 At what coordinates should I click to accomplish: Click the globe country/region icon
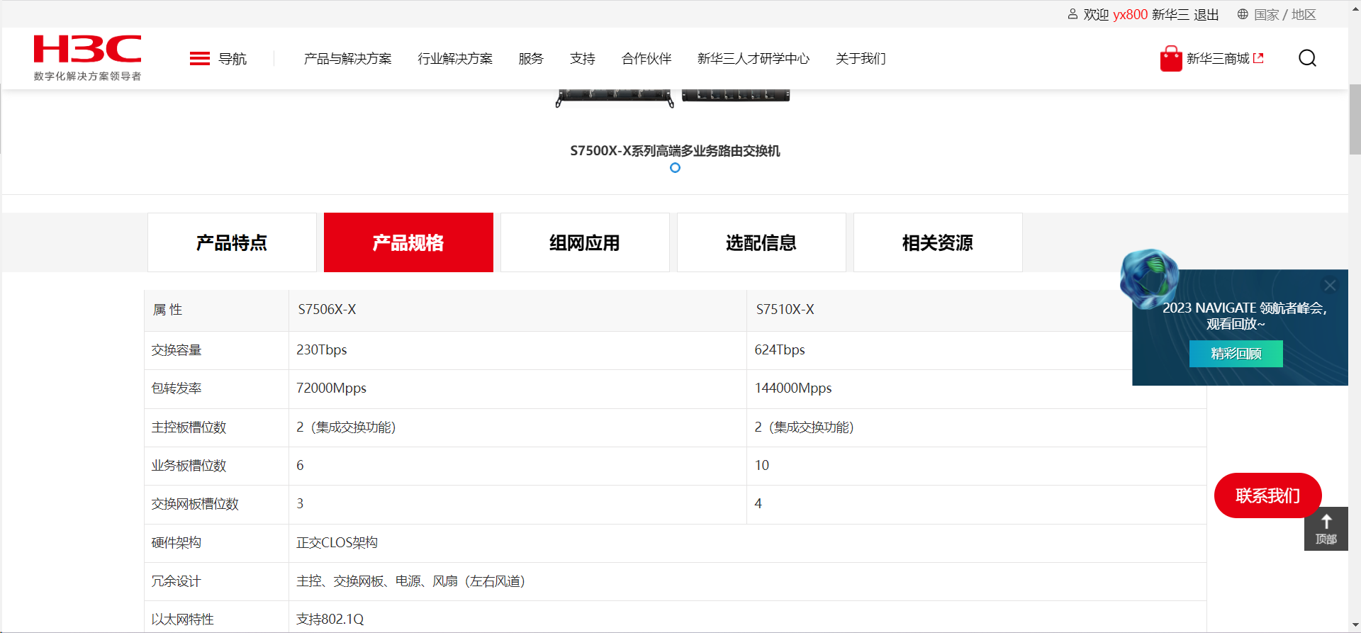click(x=1243, y=14)
